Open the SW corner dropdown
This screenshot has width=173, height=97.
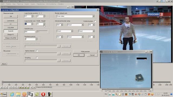[x=60, y=37]
